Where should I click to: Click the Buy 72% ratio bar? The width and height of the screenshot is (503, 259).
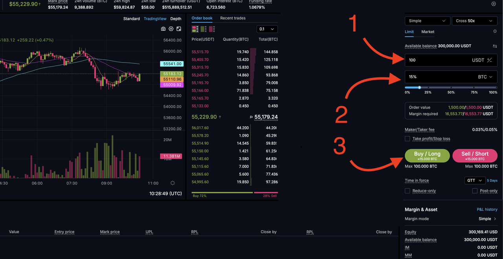pyautogui.click(x=222, y=193)
